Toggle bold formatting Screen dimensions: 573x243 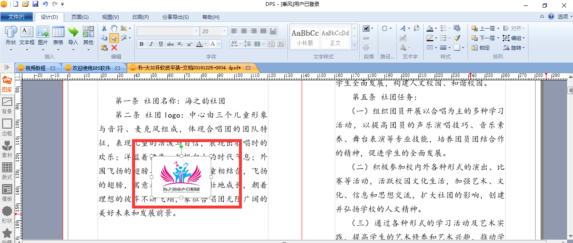pos(141,44)
